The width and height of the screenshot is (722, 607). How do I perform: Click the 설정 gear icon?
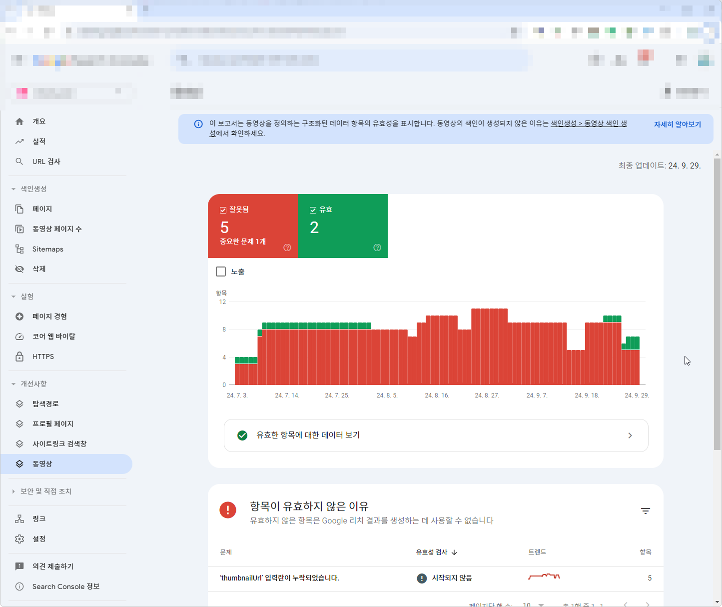19,539
